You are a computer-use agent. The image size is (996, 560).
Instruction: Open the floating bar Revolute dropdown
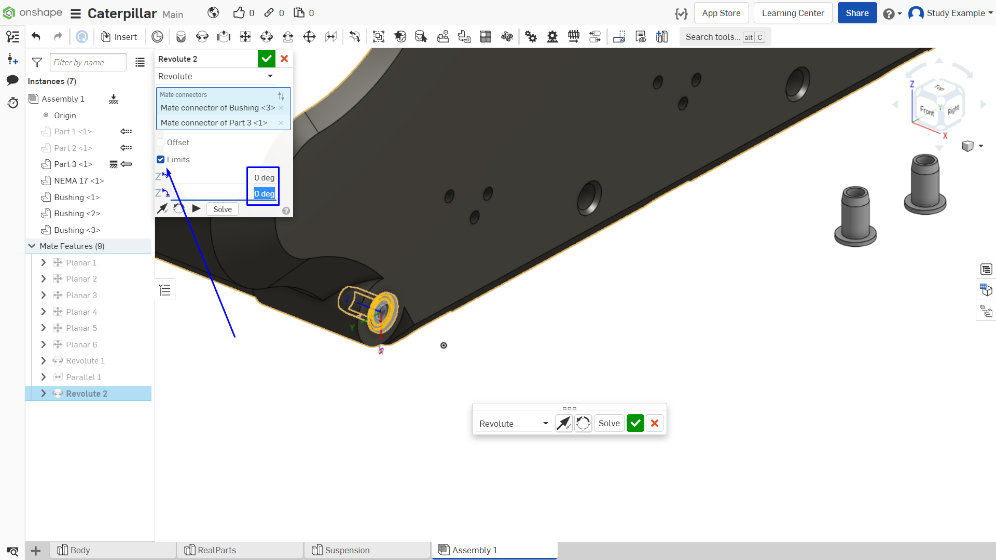pyautogui.click(x=514, y=424)
